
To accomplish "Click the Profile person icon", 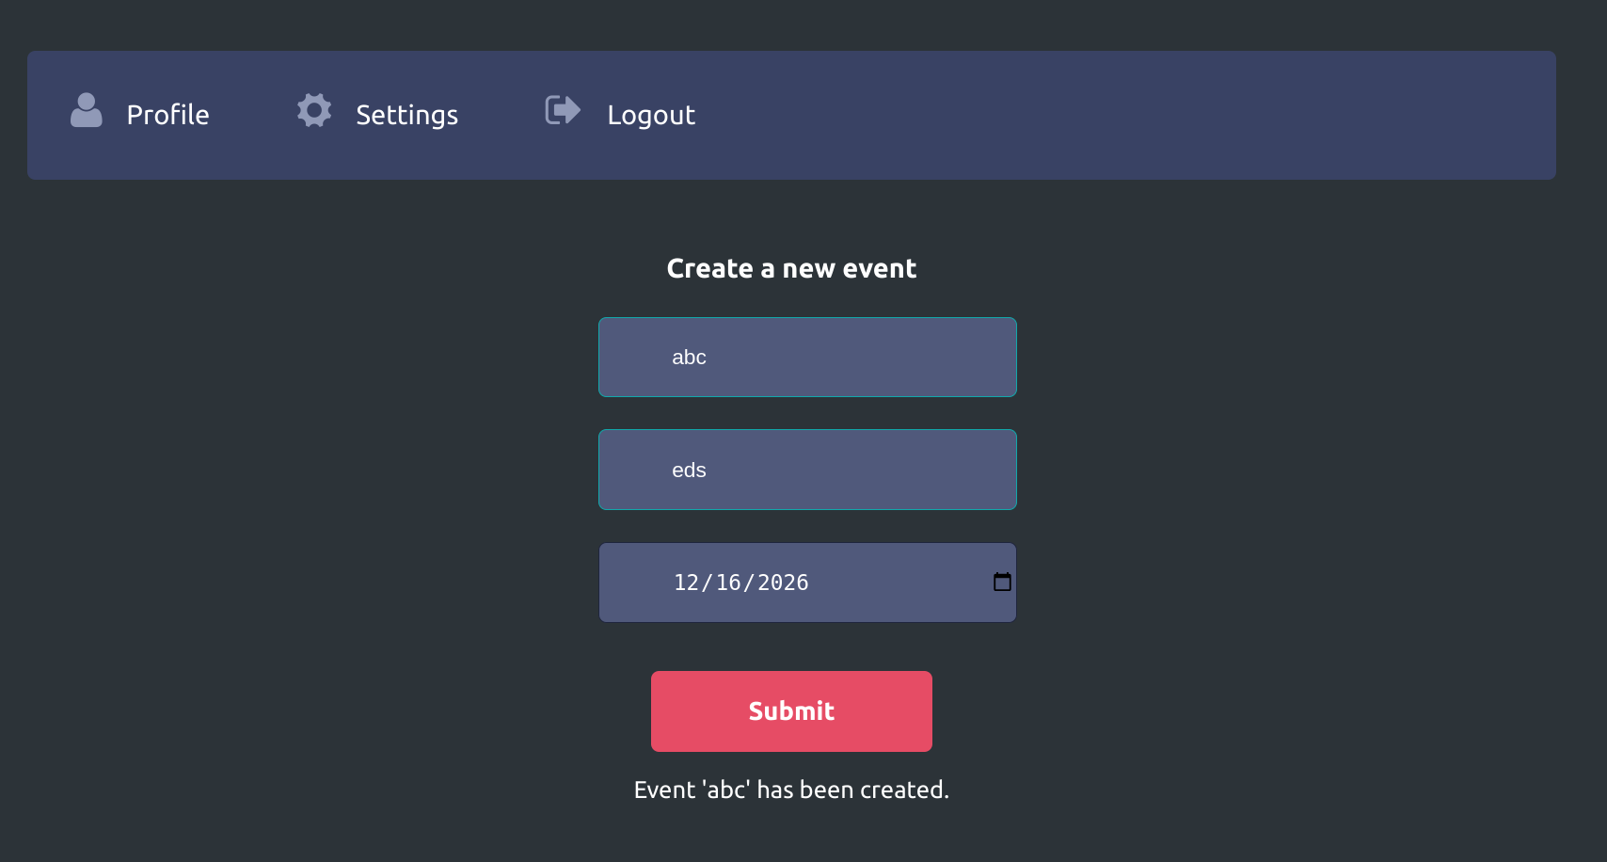I will (87, 111).
